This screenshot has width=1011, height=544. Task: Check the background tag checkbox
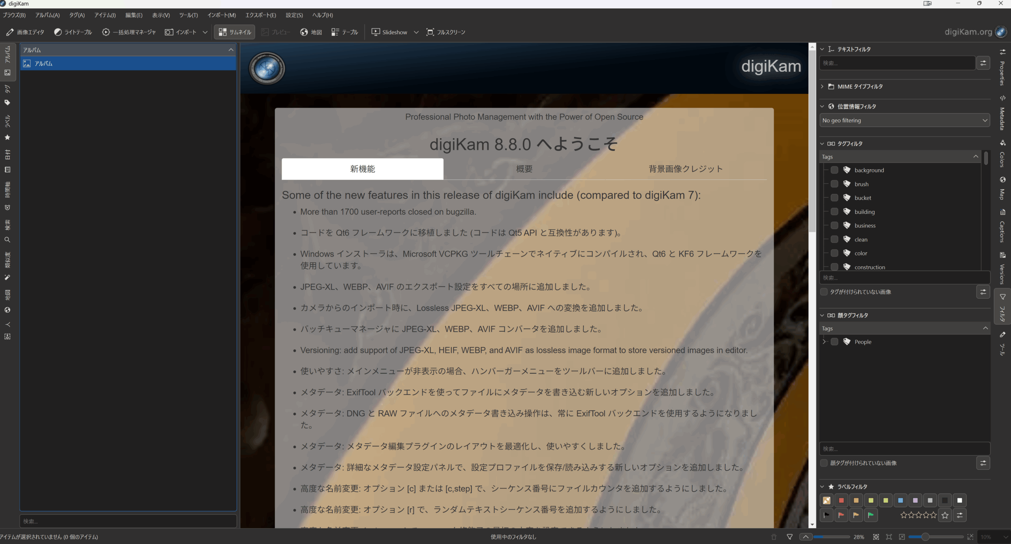tap(834, 170)
